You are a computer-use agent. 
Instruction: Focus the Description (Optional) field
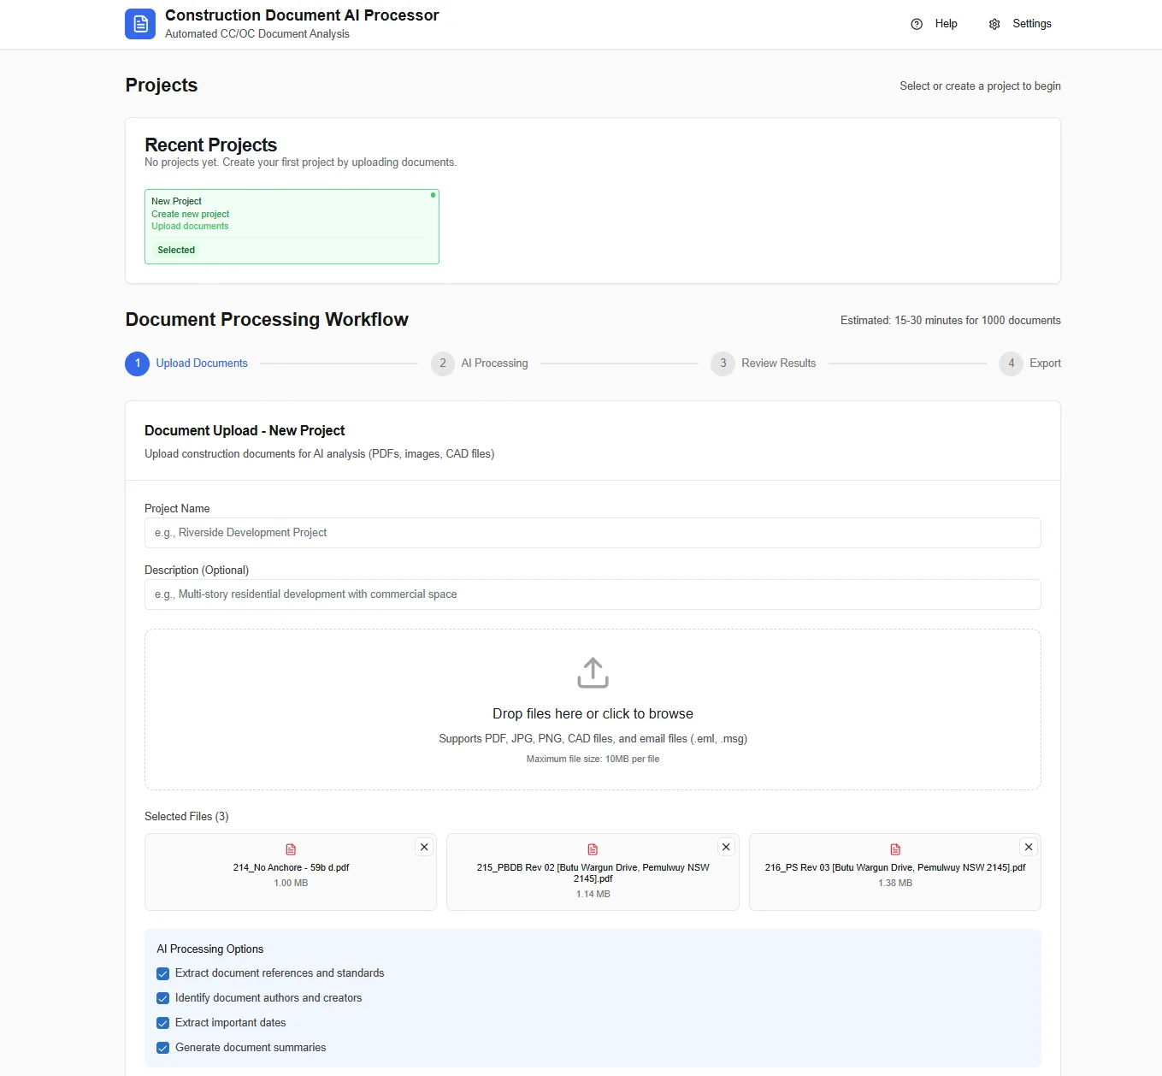pos(593,594)
